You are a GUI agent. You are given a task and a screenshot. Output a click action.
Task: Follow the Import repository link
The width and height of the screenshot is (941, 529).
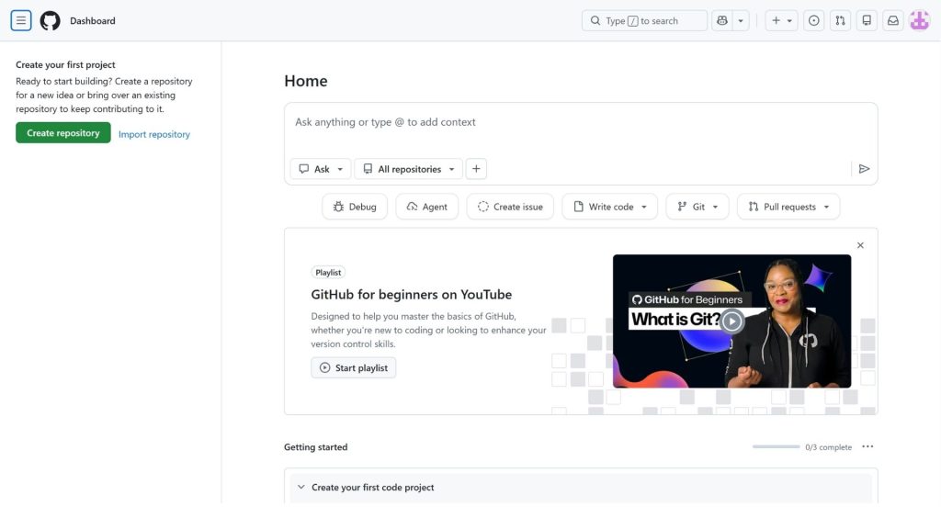[154, 134]
